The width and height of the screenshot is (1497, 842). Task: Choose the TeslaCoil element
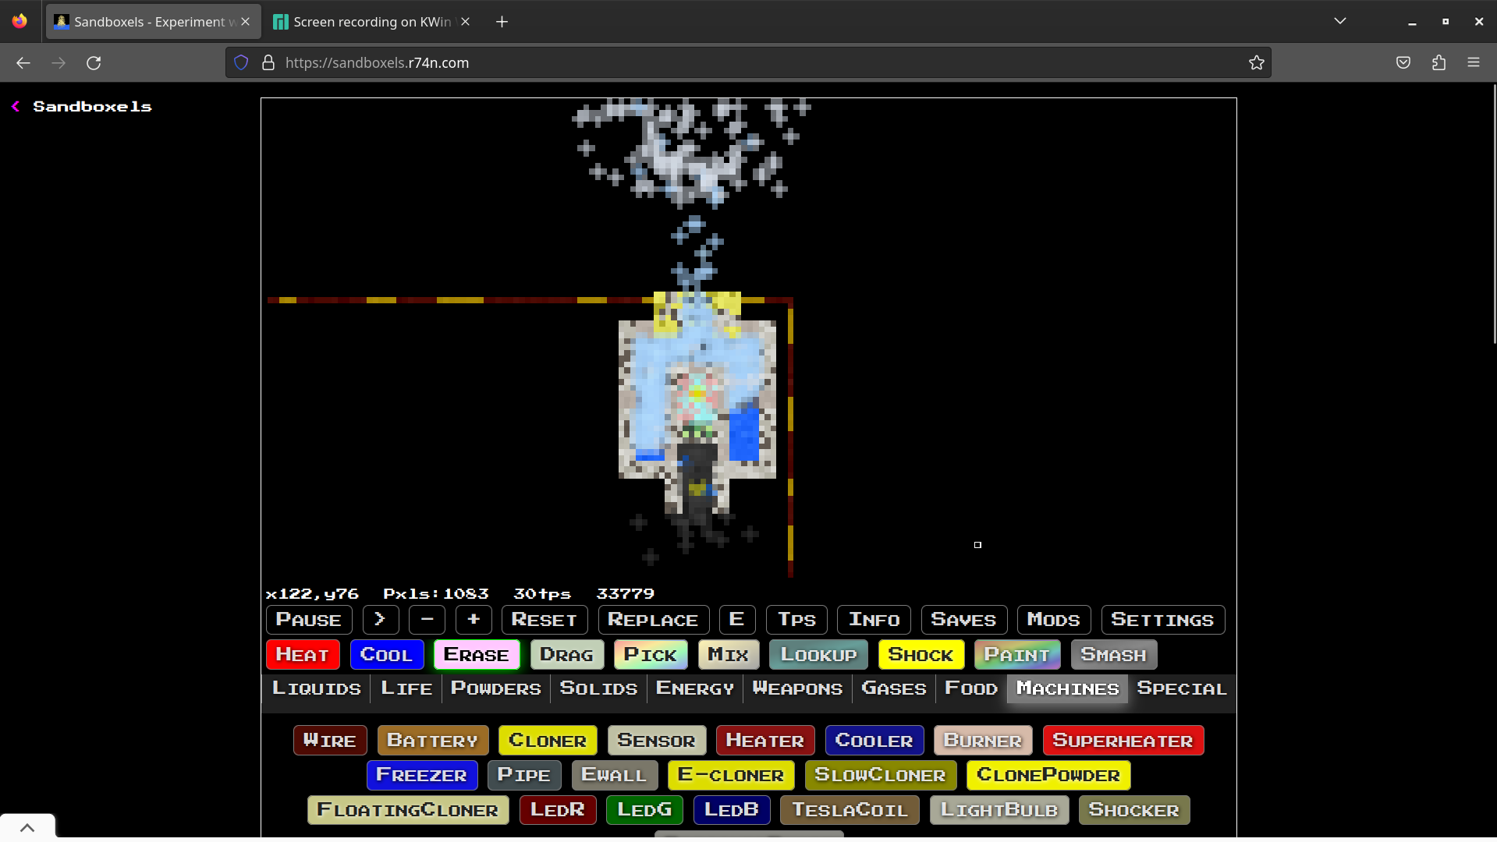click(850, 810)
